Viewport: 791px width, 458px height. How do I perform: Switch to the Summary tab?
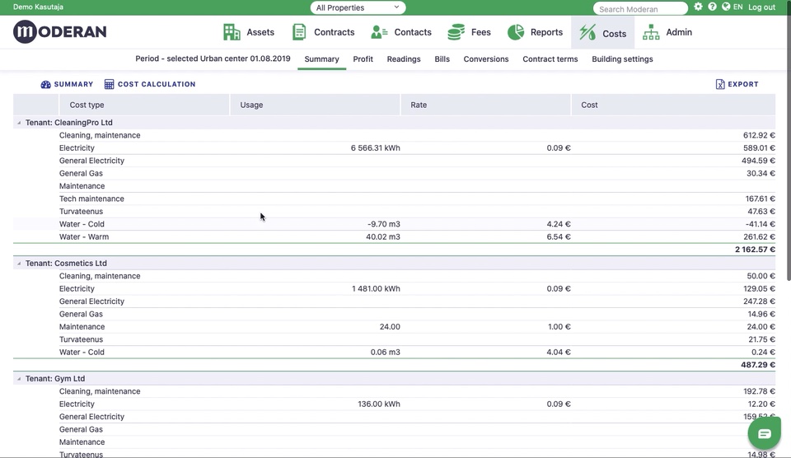[x=322, y=59]
